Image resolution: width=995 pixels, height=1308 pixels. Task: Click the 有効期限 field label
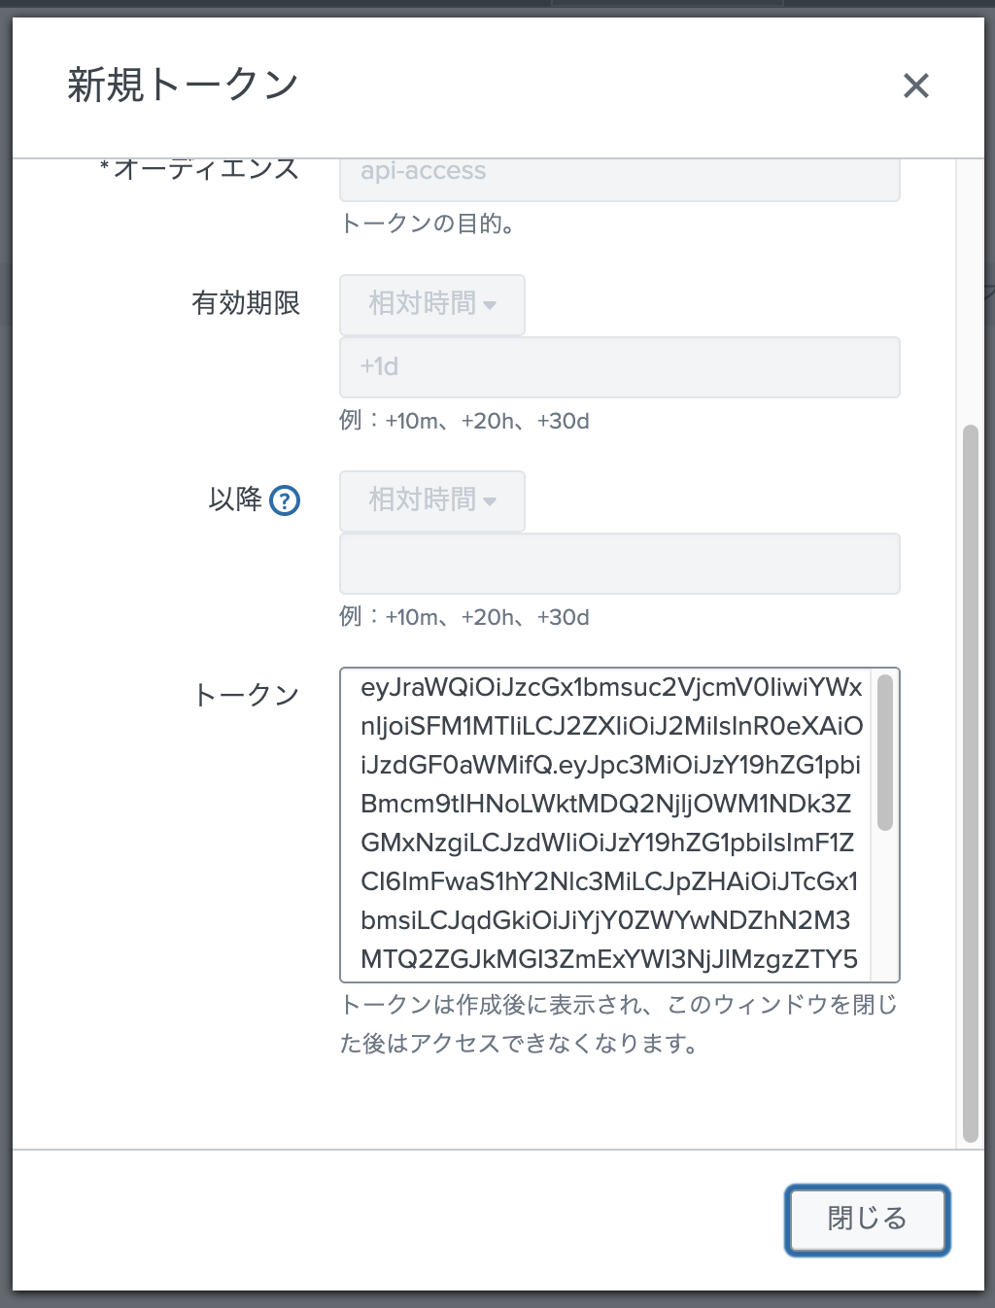coord(247,304)
